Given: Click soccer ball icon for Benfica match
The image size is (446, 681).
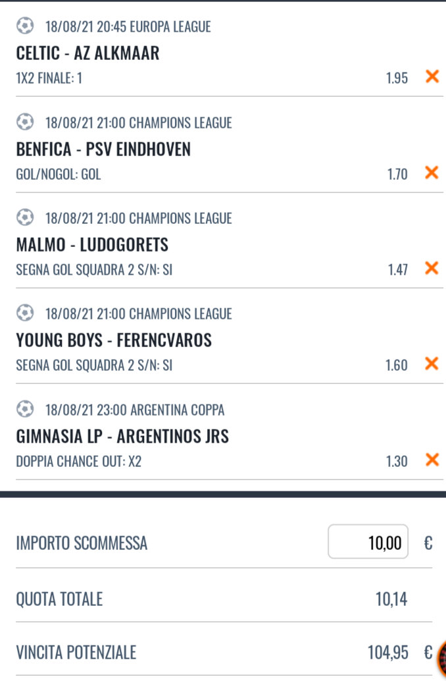Looking at the screenshot, I should pos(24,122).
